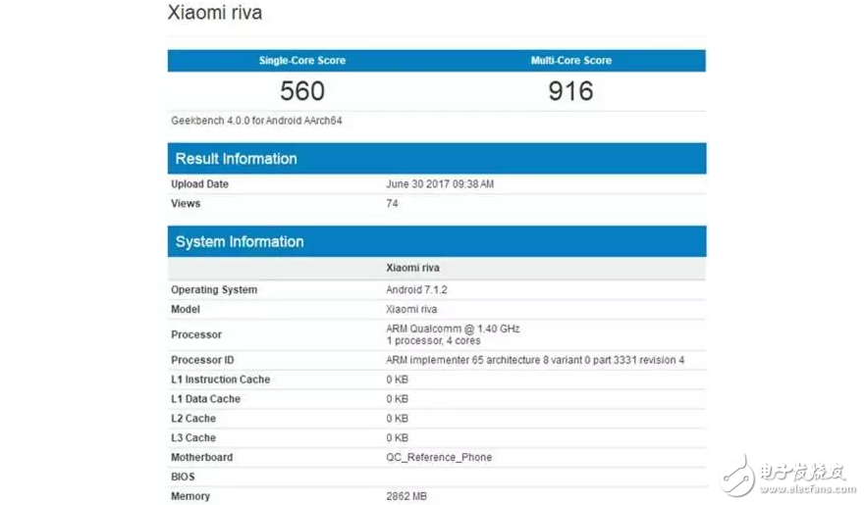
Task: Select the 'Processor ID' label
Action: point(202,360)
